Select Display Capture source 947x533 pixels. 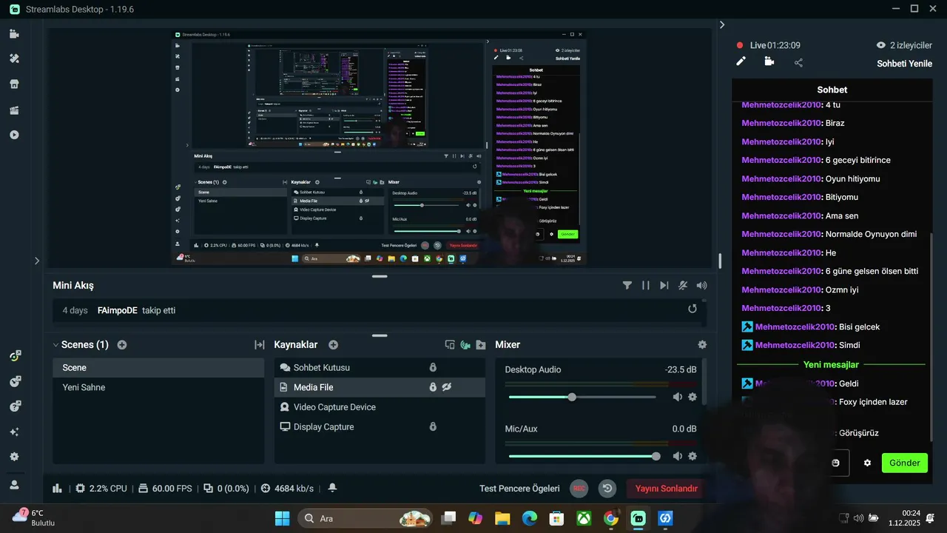tap(380, 426)
